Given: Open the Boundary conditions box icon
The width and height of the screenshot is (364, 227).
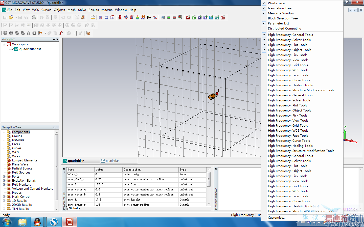Looking at the screenshot, I should tap(112, 17).
